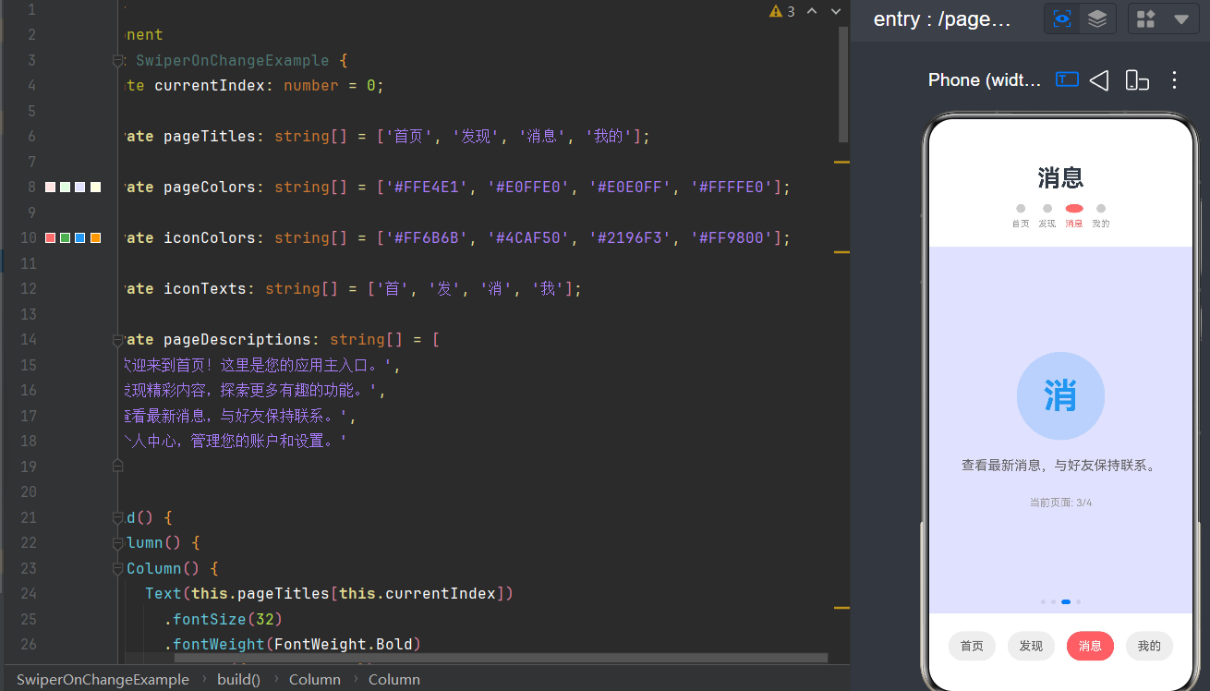Go to previous highlighted problem arrow

pyautogui.click(x=812, y=11)
